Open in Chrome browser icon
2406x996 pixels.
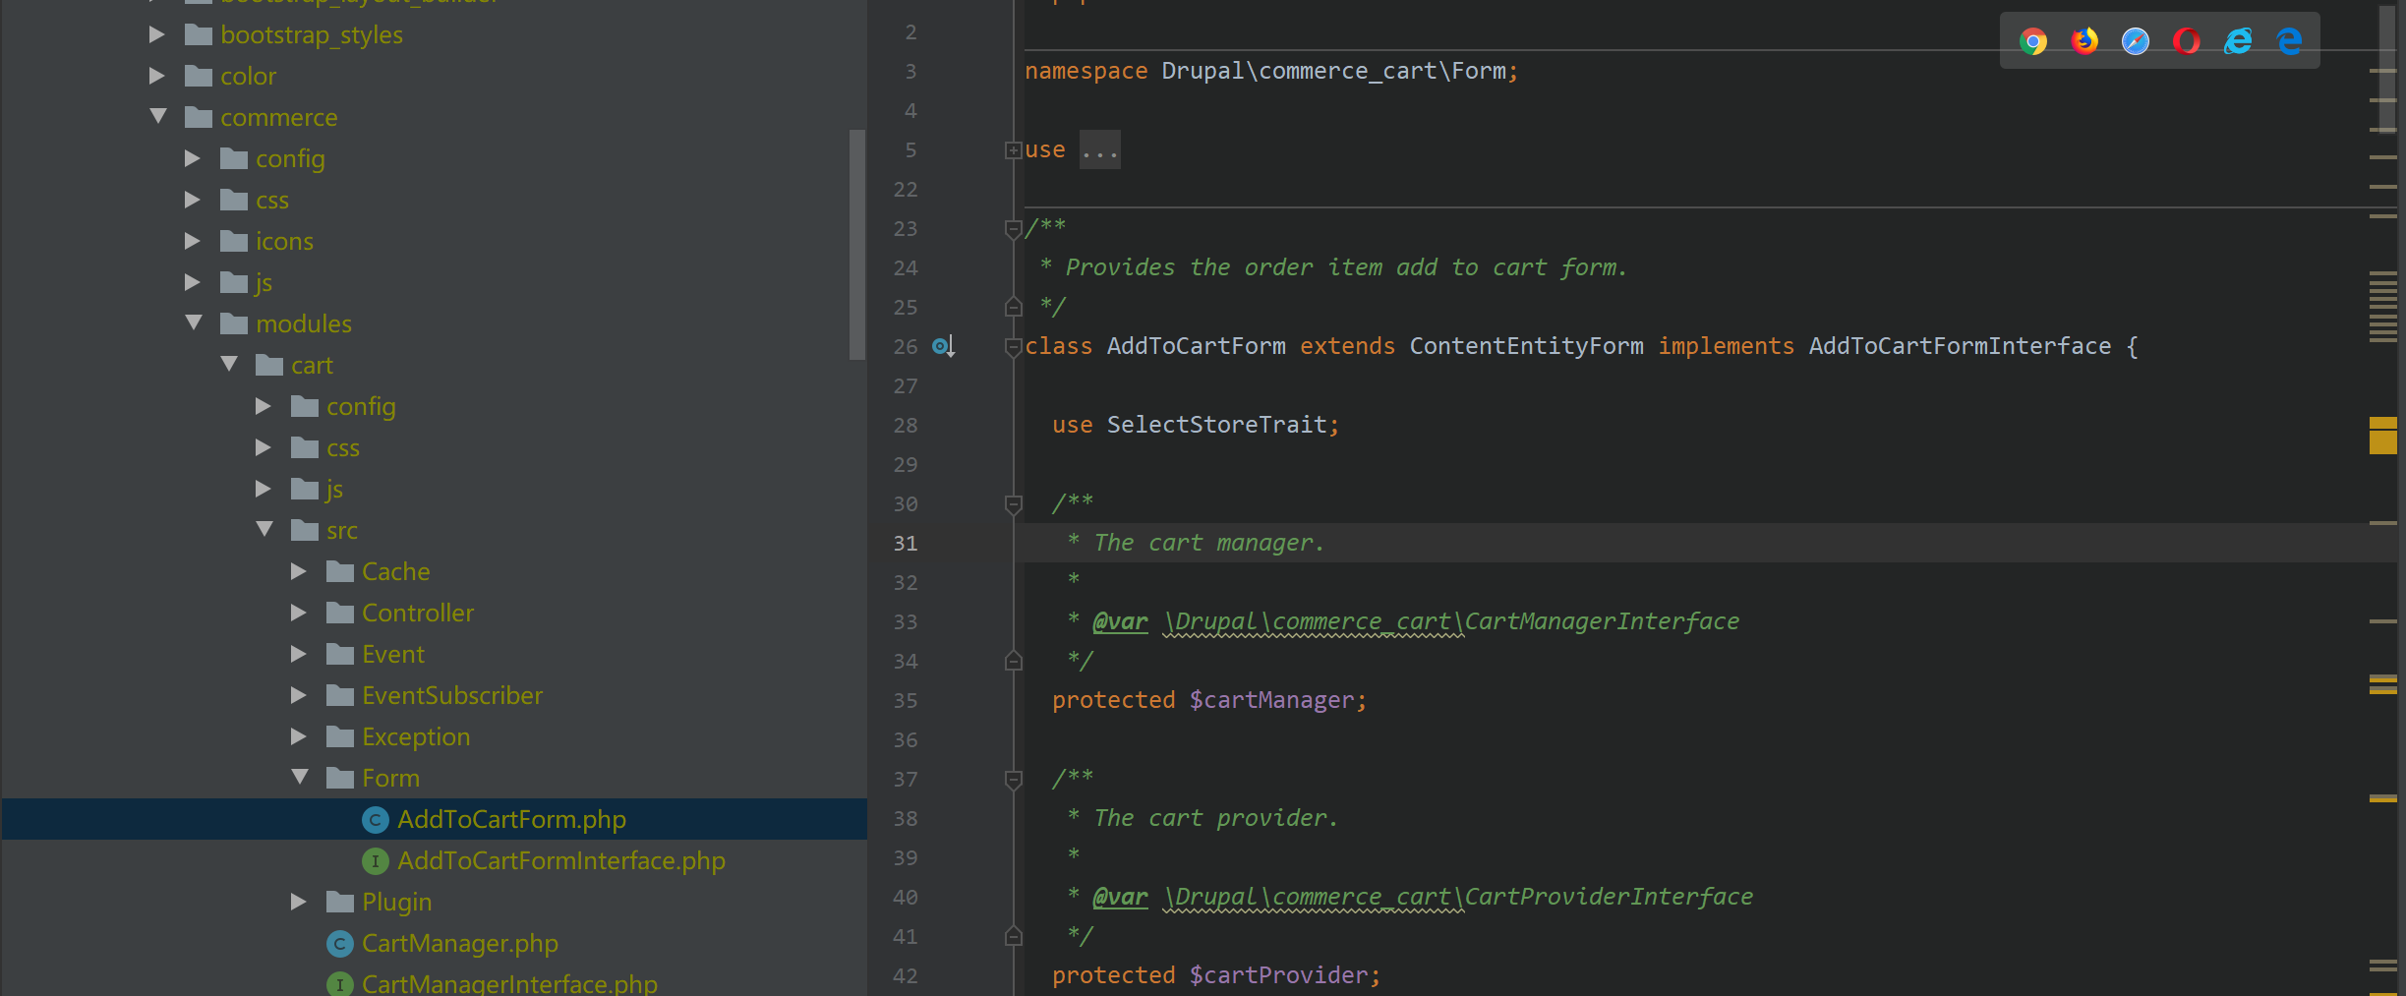pos(2033,41)
